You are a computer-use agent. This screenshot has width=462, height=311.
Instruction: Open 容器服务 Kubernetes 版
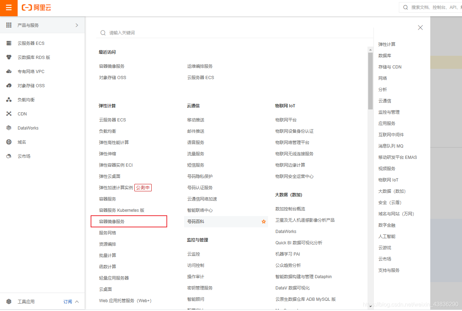coord(122,210)
